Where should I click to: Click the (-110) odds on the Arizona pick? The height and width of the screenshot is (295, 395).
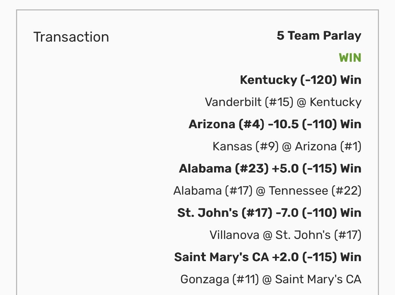[319, 124]
